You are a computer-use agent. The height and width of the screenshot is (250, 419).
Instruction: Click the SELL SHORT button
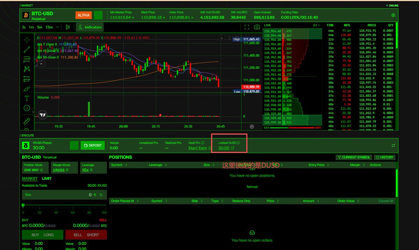click(86, 235)
